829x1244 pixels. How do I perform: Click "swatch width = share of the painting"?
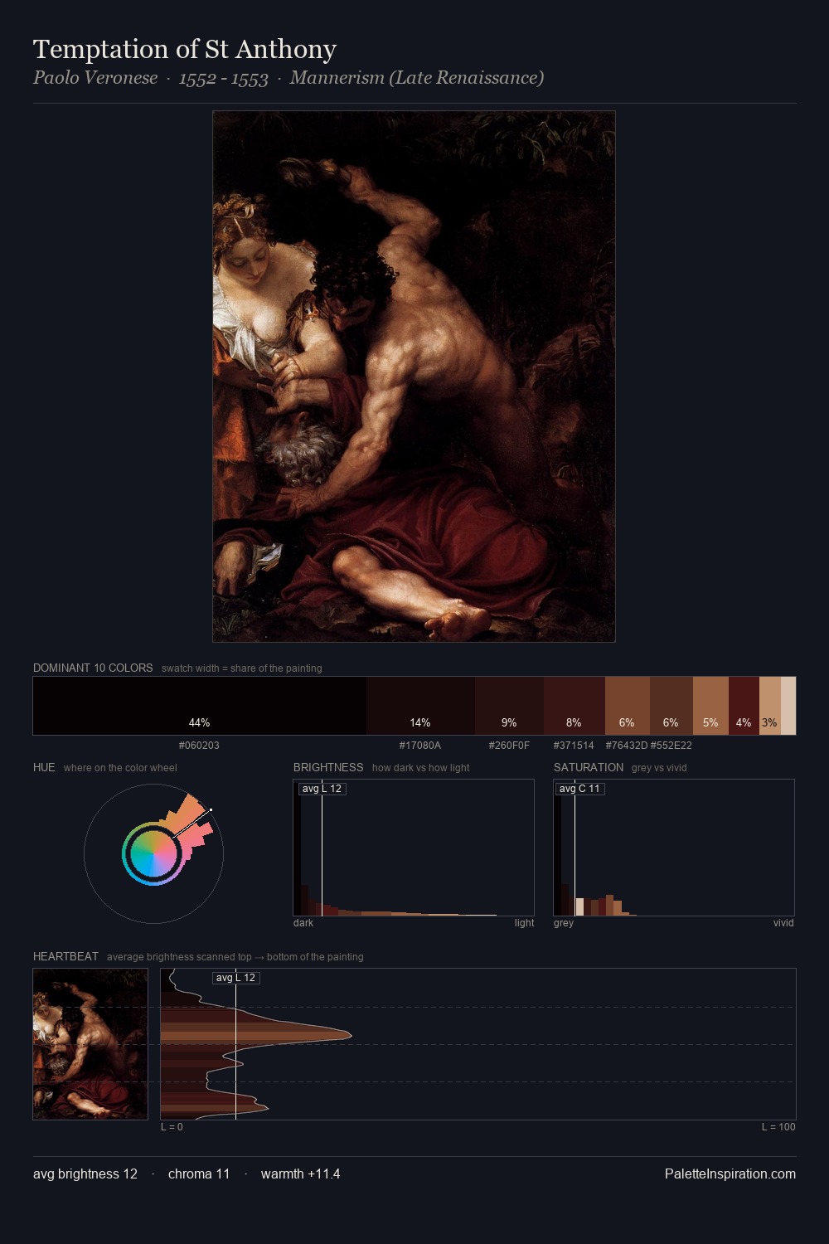tap(242, 668)
